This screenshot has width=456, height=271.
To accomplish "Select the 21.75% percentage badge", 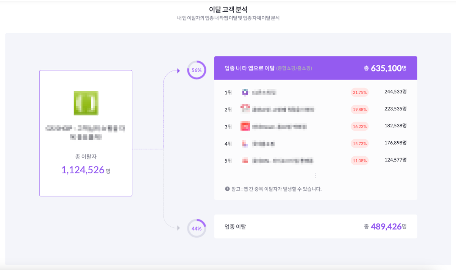I will point(360,92).
